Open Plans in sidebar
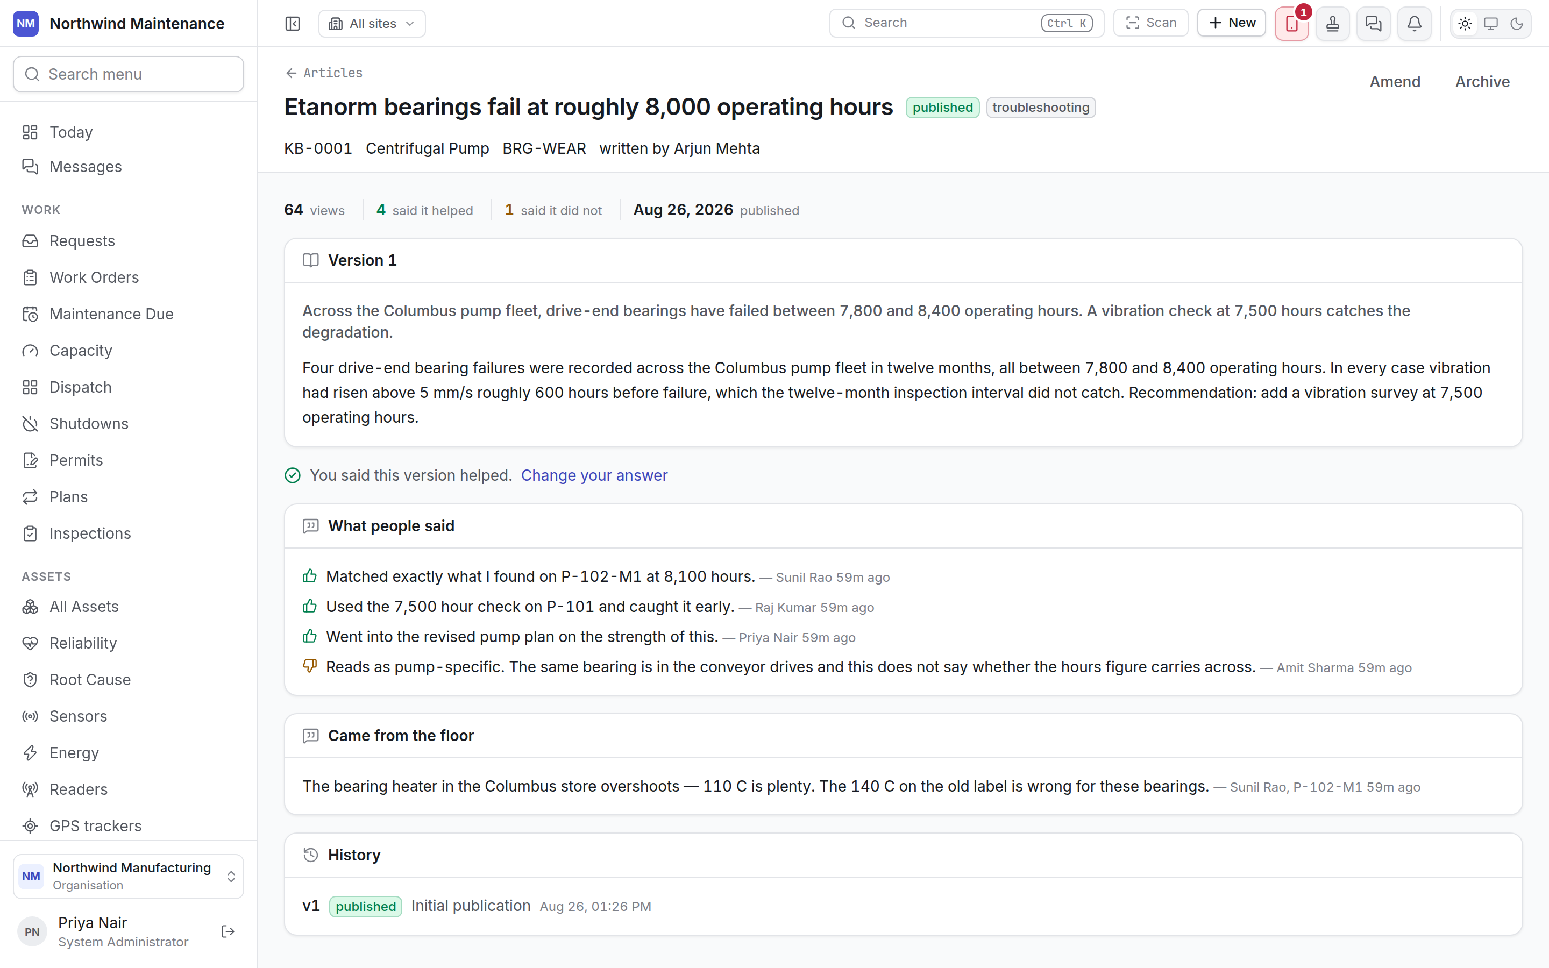The image size is (1549, 968). click(x=129, y=497)
